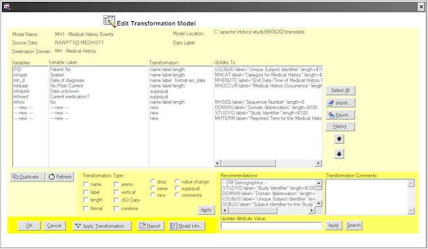This screenshot has width=428, height=249.
Task: Select the same radio option
Action: 153,188
